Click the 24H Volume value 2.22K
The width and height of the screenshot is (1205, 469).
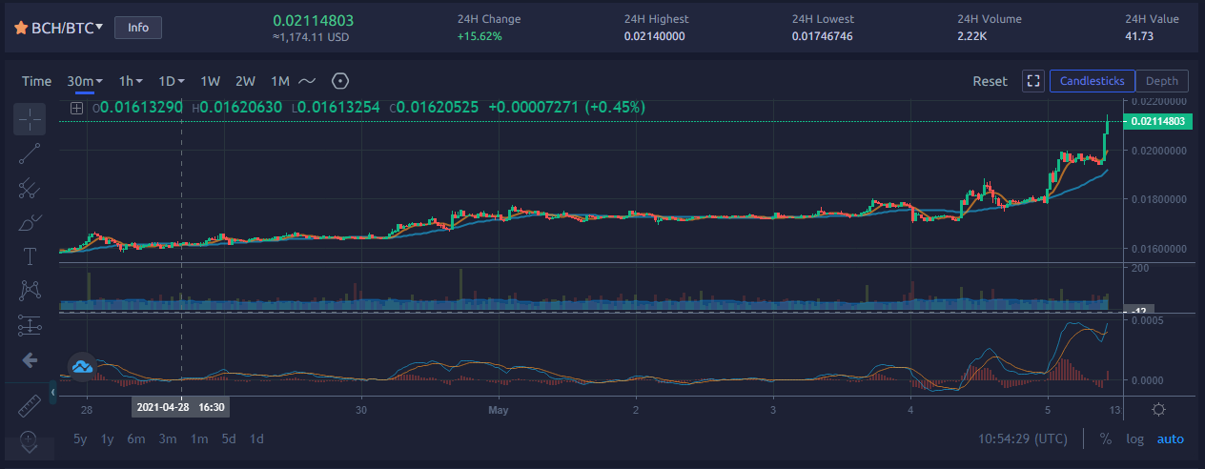point(971,36)
